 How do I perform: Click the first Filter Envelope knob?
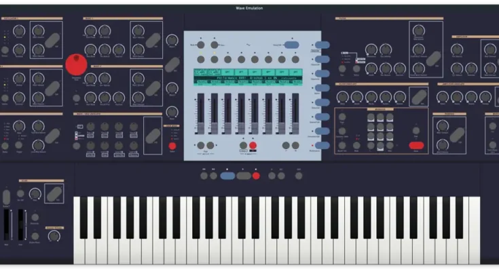pos(342,97)
